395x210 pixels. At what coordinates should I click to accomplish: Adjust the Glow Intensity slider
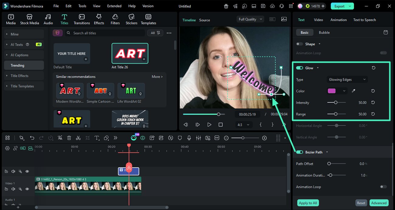336,102
